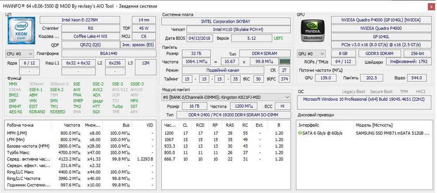Click the PCIe v3.0 x16 link field
This screenshot has width=437, height=193.
(x=381, y=45)
